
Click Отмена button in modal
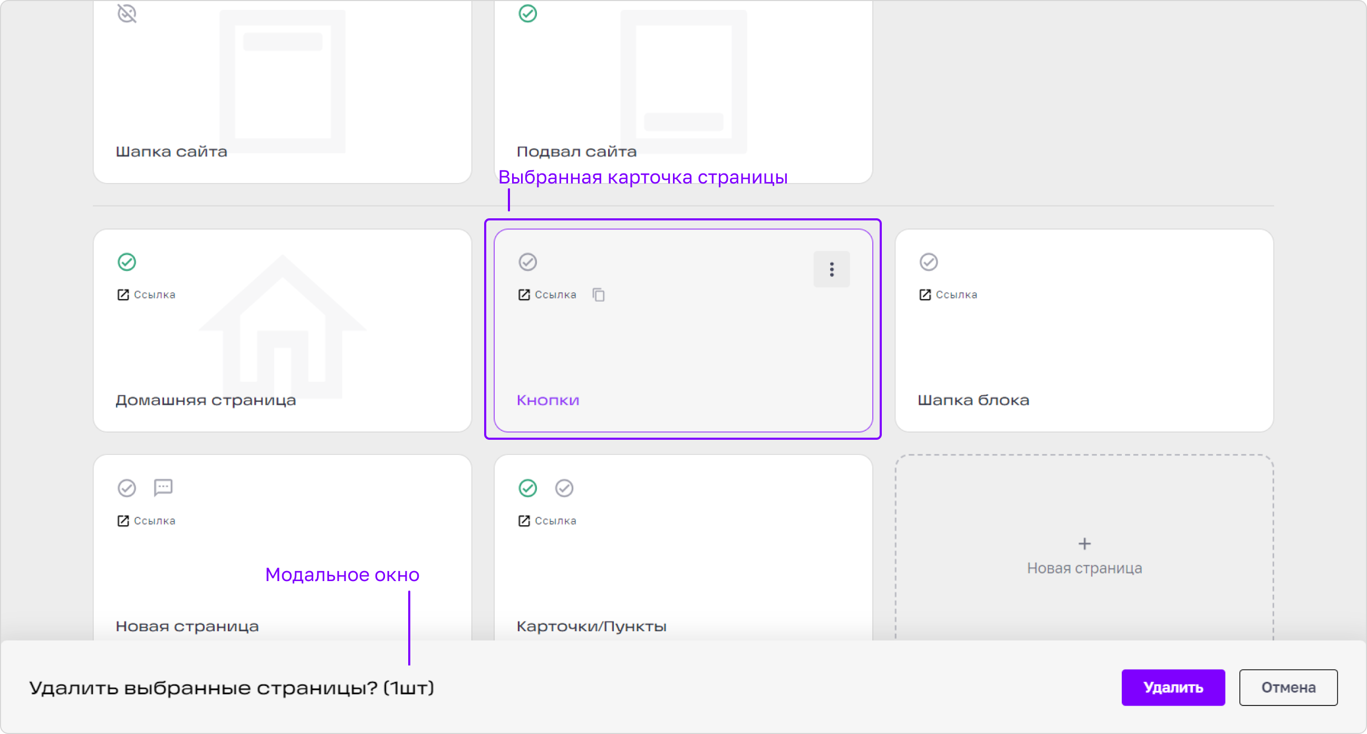pos(1288,687)
